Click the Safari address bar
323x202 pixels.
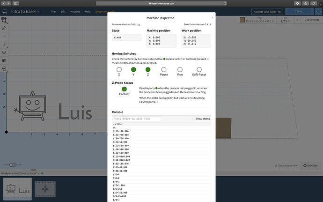point(161,3)
